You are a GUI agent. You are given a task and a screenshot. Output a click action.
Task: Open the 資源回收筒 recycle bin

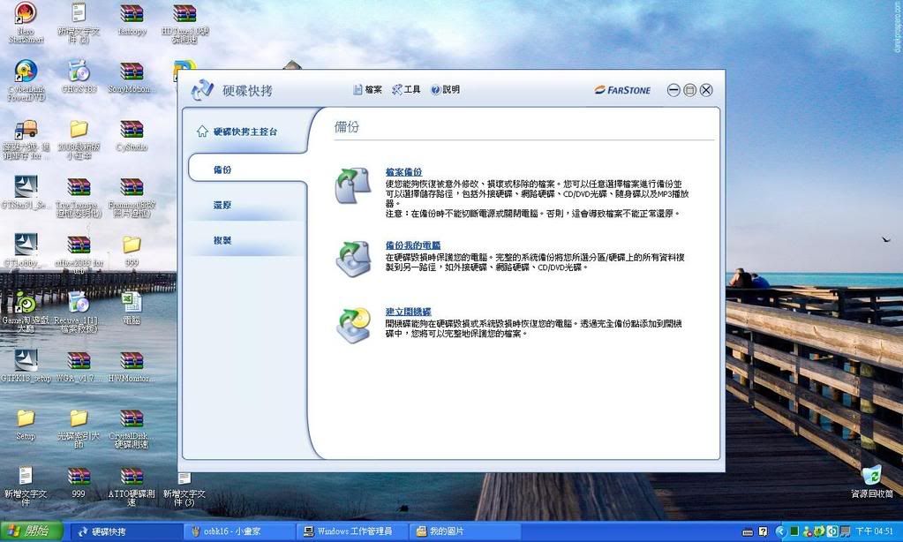[x=872, y=481]
